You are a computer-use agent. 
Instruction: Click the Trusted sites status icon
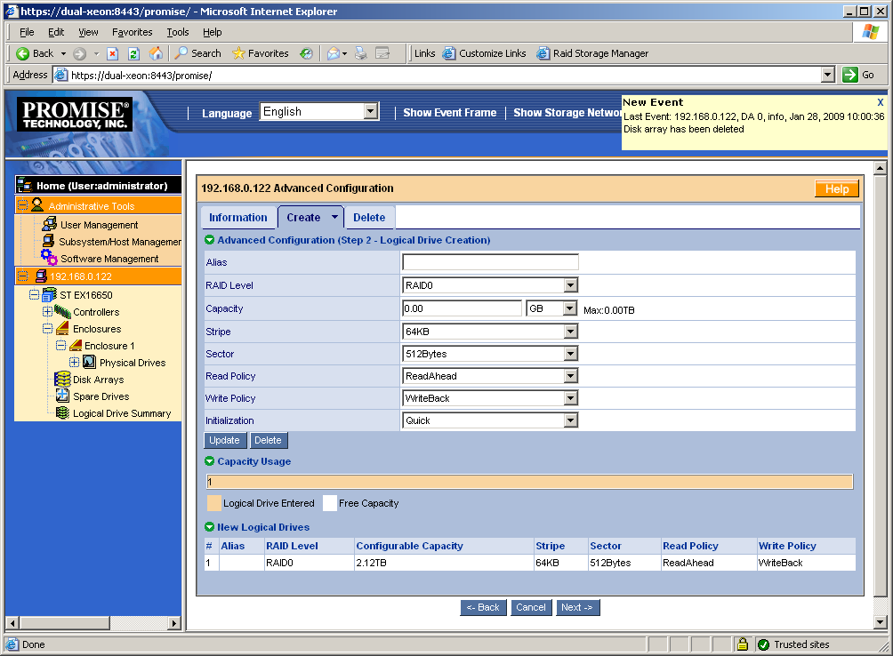coord(764,644)
